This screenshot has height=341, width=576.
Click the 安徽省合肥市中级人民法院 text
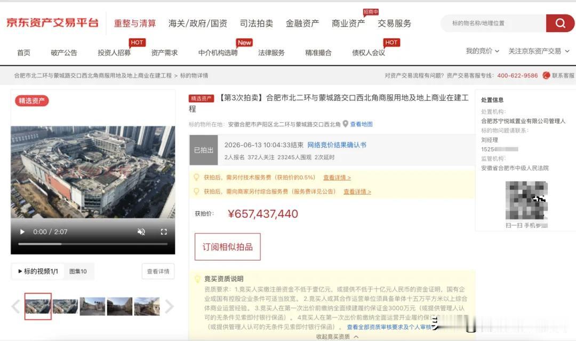click(x=515, y=168)
